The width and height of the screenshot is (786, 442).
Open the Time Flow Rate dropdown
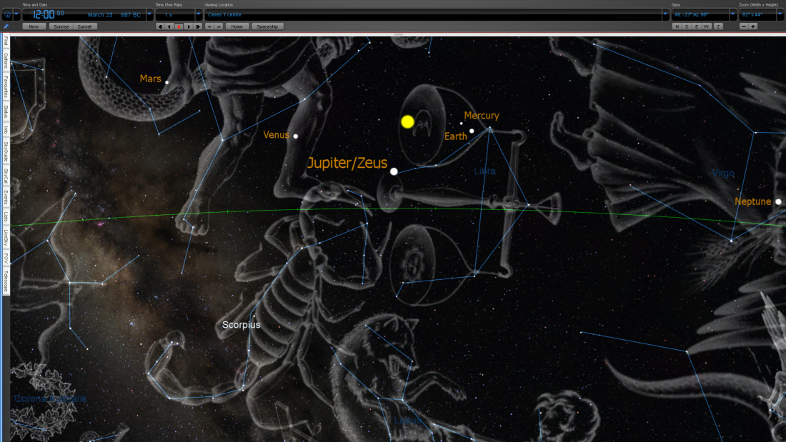(x=199, y=15)
